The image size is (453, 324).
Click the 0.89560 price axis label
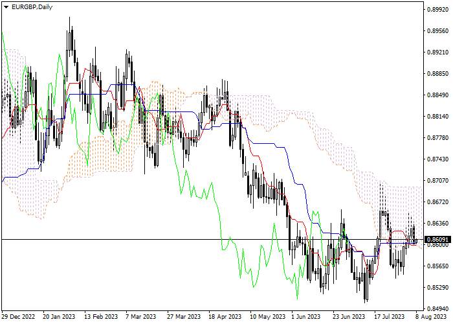pos(437,30)
